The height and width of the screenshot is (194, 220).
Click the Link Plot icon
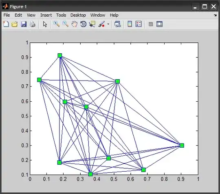point(118,24)
